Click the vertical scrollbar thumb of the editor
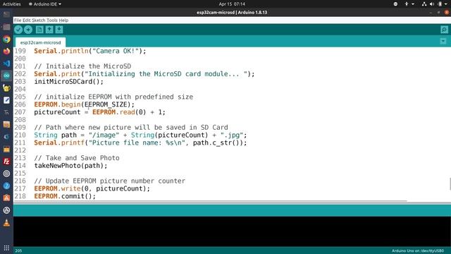 pos(450,184)
